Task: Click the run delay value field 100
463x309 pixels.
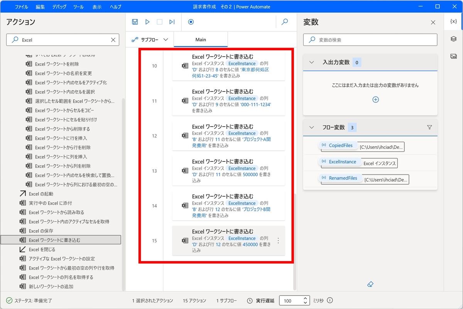Action: (x=290, y=301)
